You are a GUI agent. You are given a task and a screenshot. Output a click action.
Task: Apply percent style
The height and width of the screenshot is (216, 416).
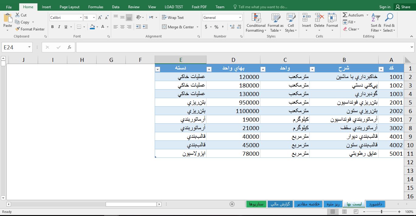pyautogui.click(x=216, y=27)
